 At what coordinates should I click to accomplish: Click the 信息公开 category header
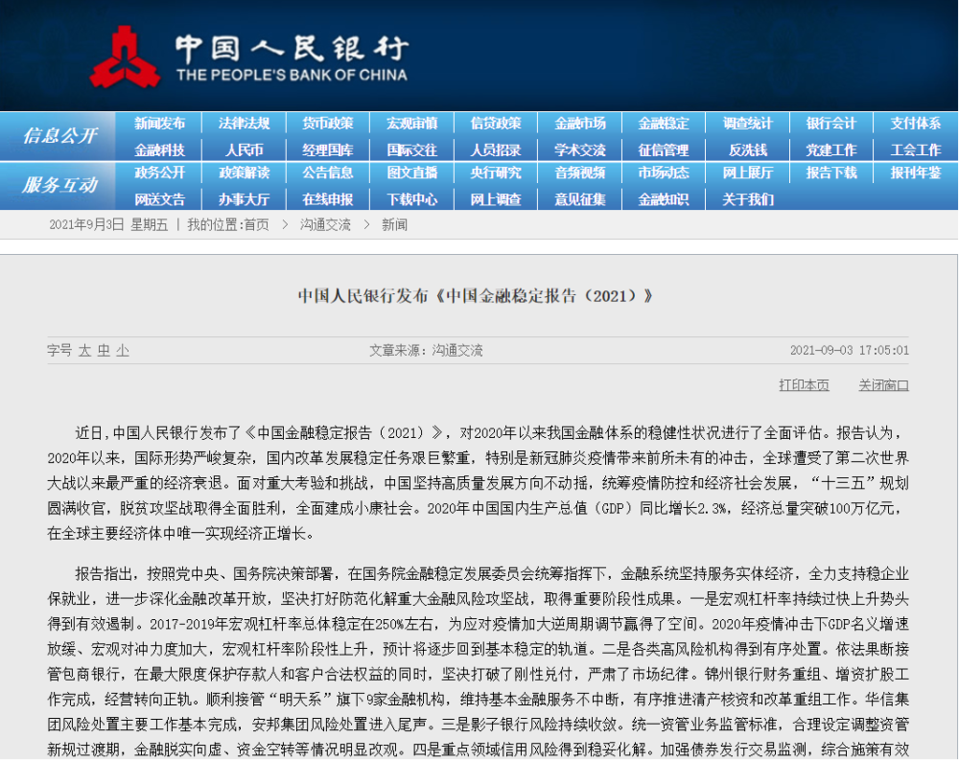pos(58,136)
